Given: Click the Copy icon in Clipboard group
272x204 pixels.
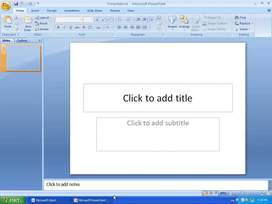Looking at the screenshot, I should pyautogui.click(x=16, y=23).
